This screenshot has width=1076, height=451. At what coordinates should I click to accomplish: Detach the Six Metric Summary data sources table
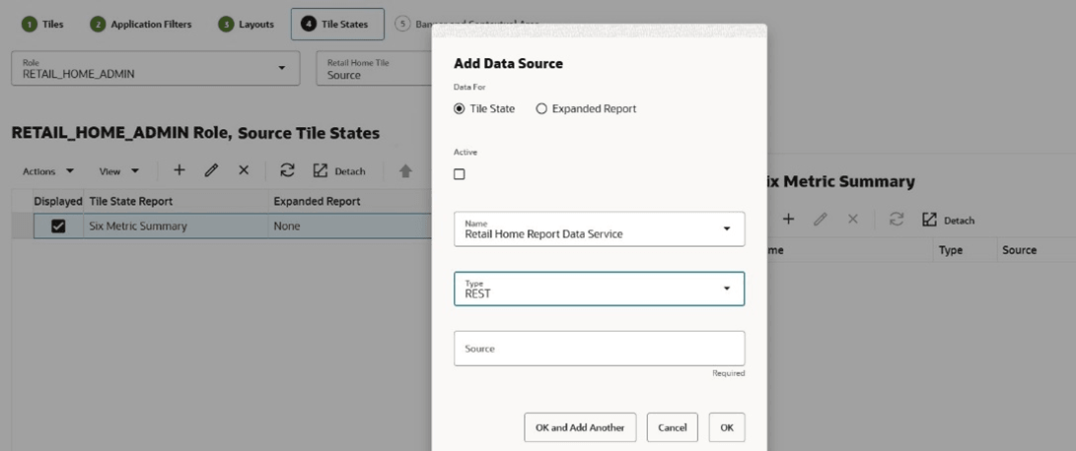(x=949, y=220)
